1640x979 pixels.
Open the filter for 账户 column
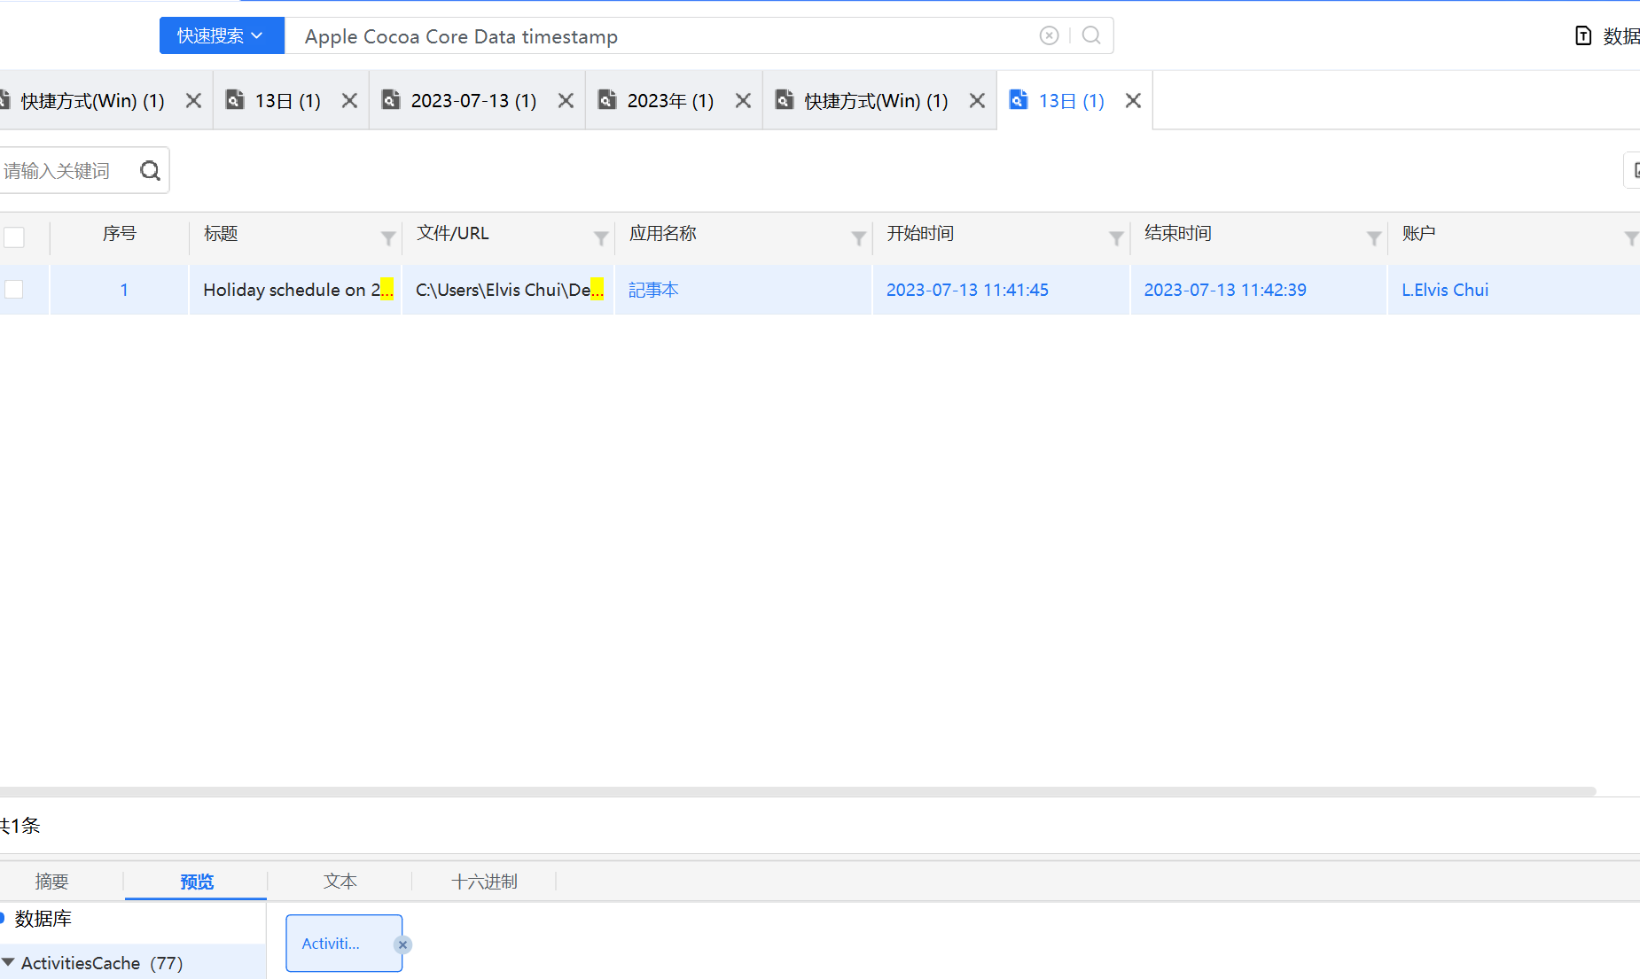[x=1630, y=237]
